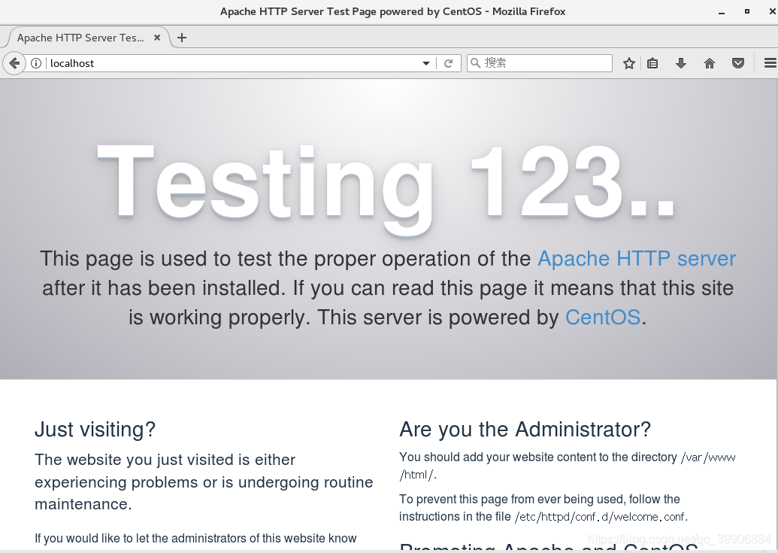The height and width of the screenshot is (553, 778).
Task: Select the Apache HTTP Server Test tab
Action: (88, 38)
